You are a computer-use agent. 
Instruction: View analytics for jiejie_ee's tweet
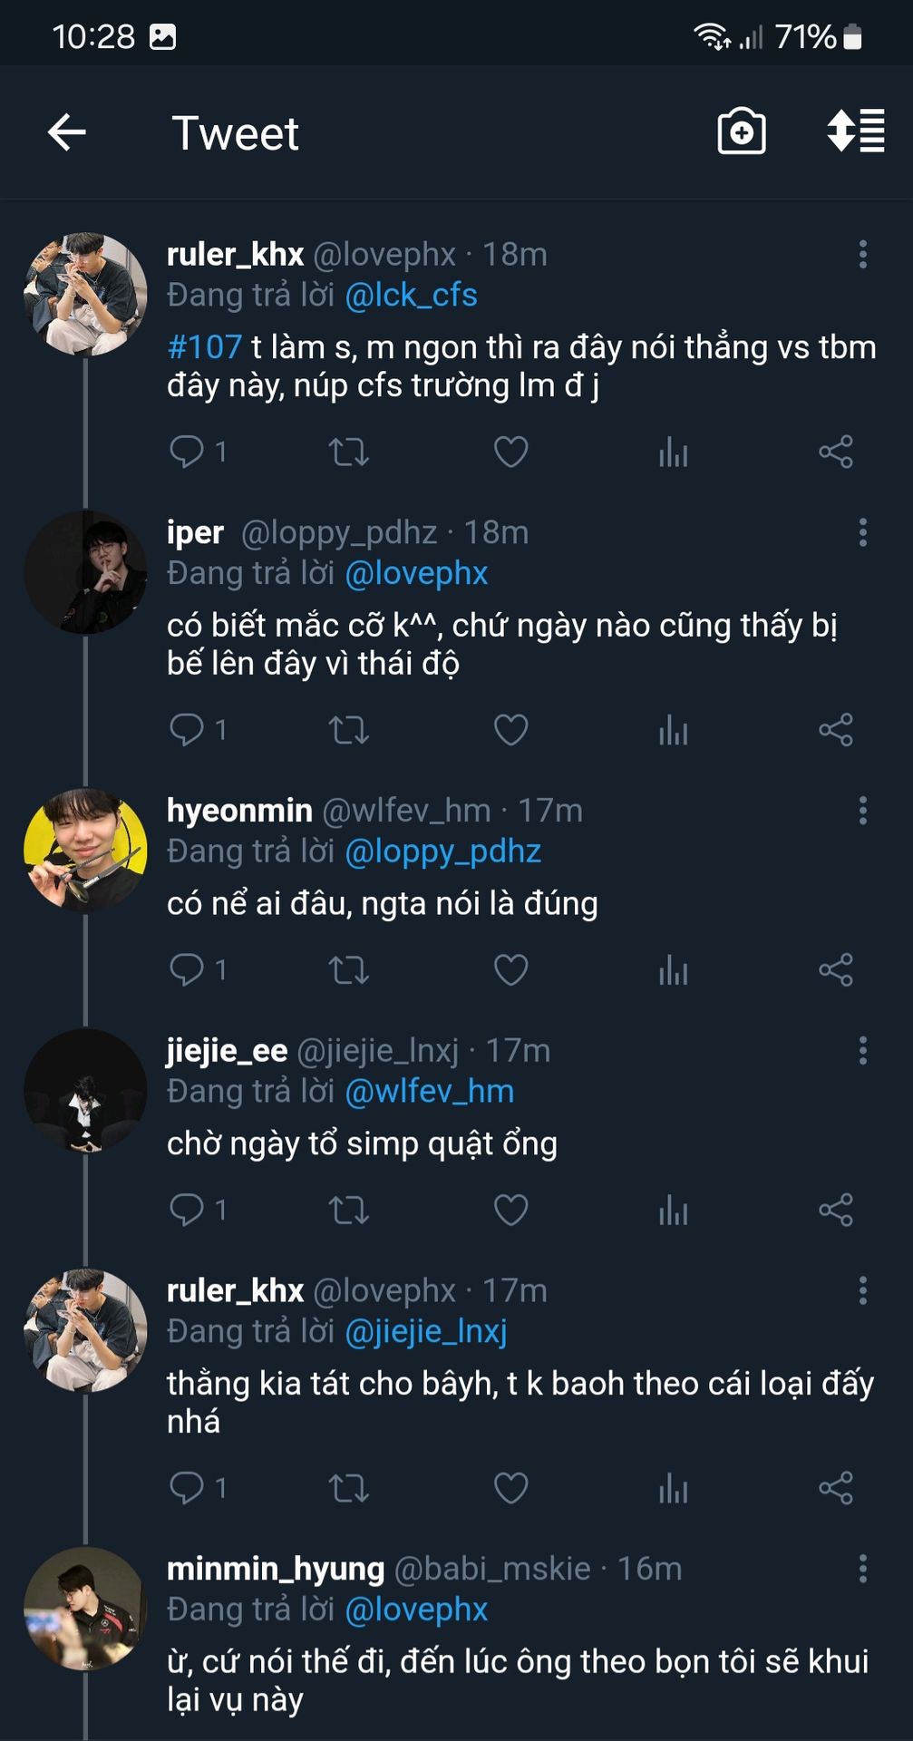click(673, 1210)
